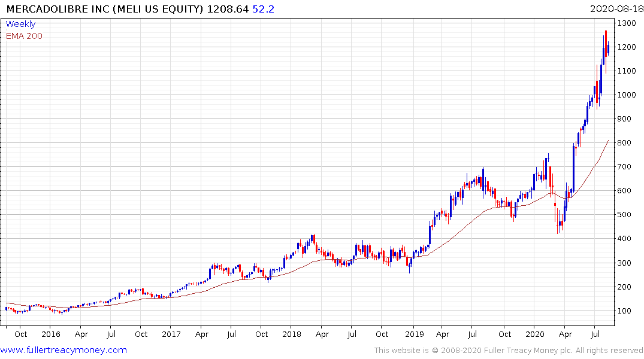
Task: Click the price change value 52.2
Action: pos(263,9)
